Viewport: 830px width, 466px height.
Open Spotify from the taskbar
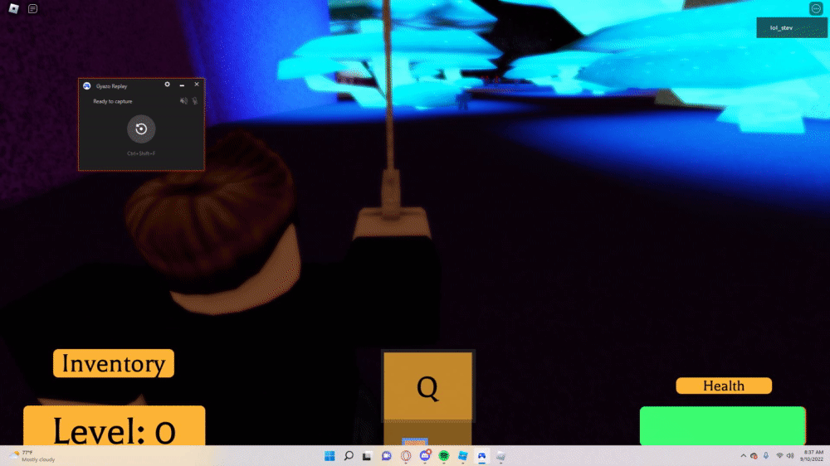443,456
